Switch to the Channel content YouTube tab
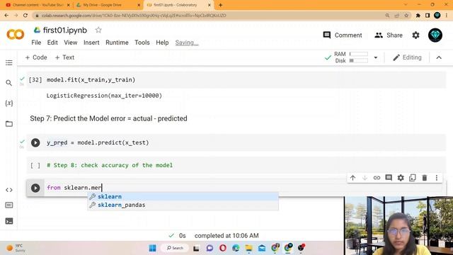The width and height of the screenshot is (453, 255). tap(38, 5)
